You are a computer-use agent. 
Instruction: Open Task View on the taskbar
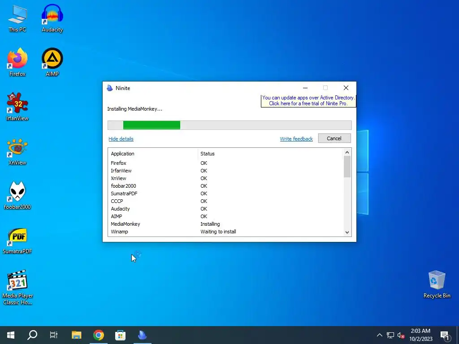[x=54, y=335]
